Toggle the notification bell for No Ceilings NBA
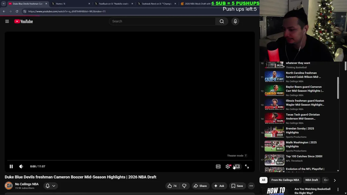This screenshot has width=347, height=195. [47, 186]
